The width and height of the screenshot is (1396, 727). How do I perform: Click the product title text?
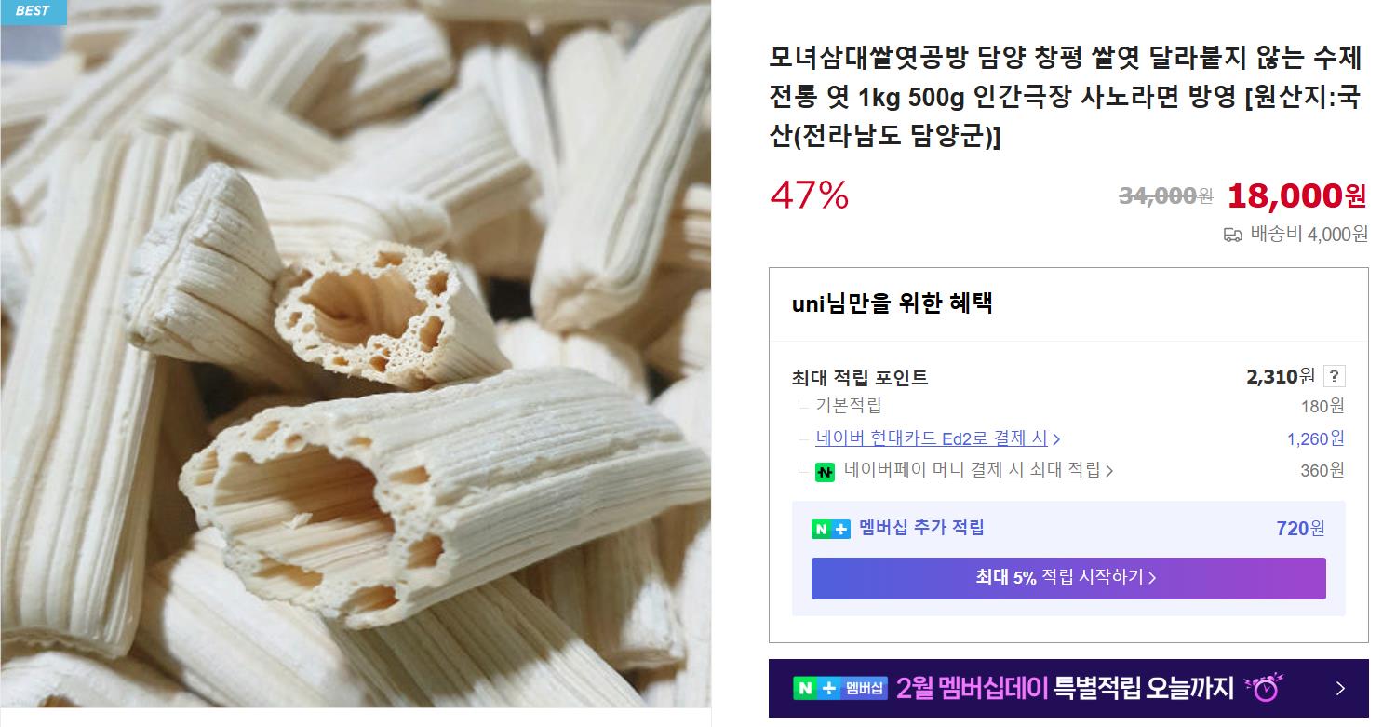point(1067,98)
